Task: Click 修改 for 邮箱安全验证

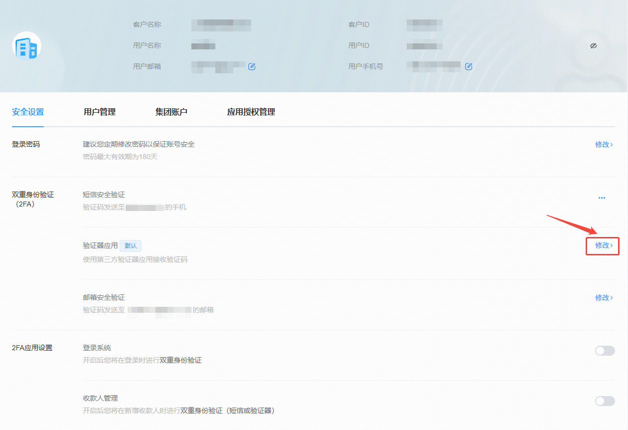Action: click(604, 298)
